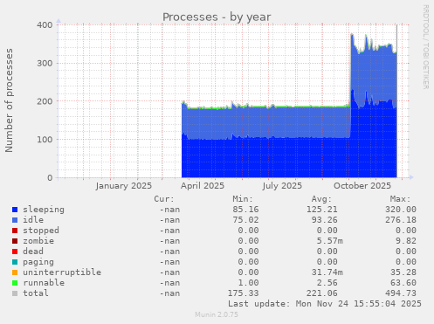Click the 'January 2025' axis label
Screen dimensions: 434x324
(123, 186)
